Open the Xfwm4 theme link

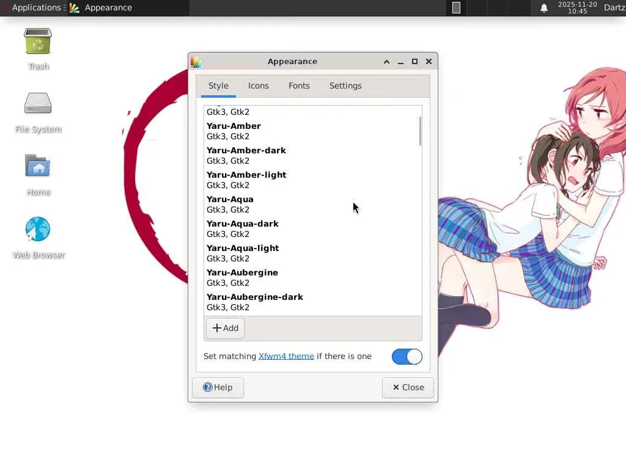click(x=286, y=356)
